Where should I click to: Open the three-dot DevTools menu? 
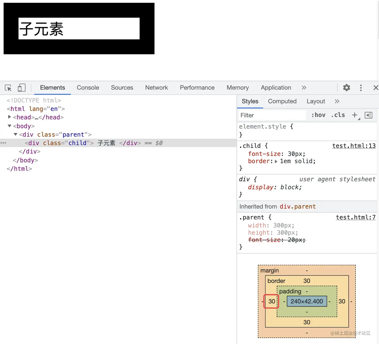361,88
